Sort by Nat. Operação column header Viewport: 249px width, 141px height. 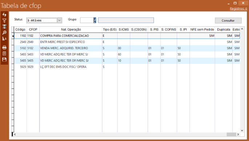point(71,29)
